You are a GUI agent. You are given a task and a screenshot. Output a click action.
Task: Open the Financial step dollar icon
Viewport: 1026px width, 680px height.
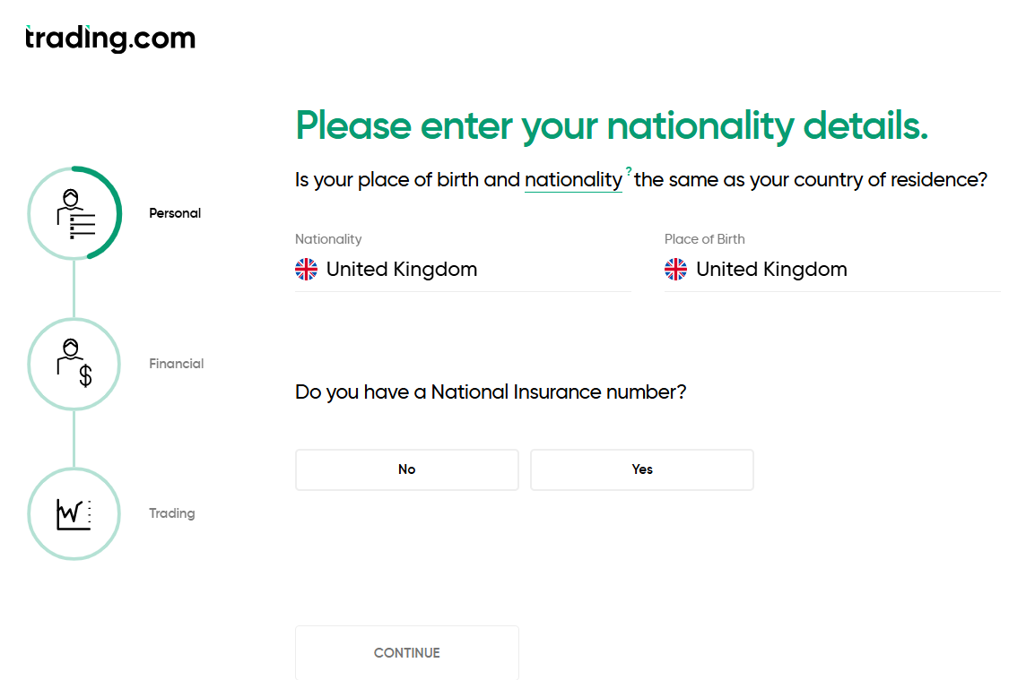(74, 363)
